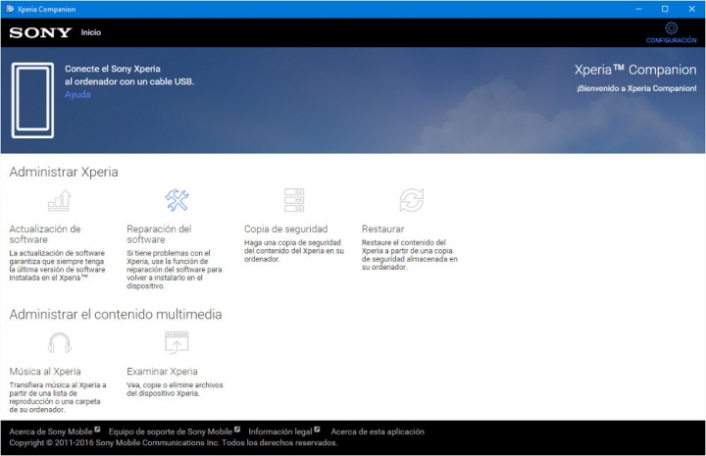Click the Restaurar circular arrows icon
706x456 pixels.
click(x=411, y=200)
